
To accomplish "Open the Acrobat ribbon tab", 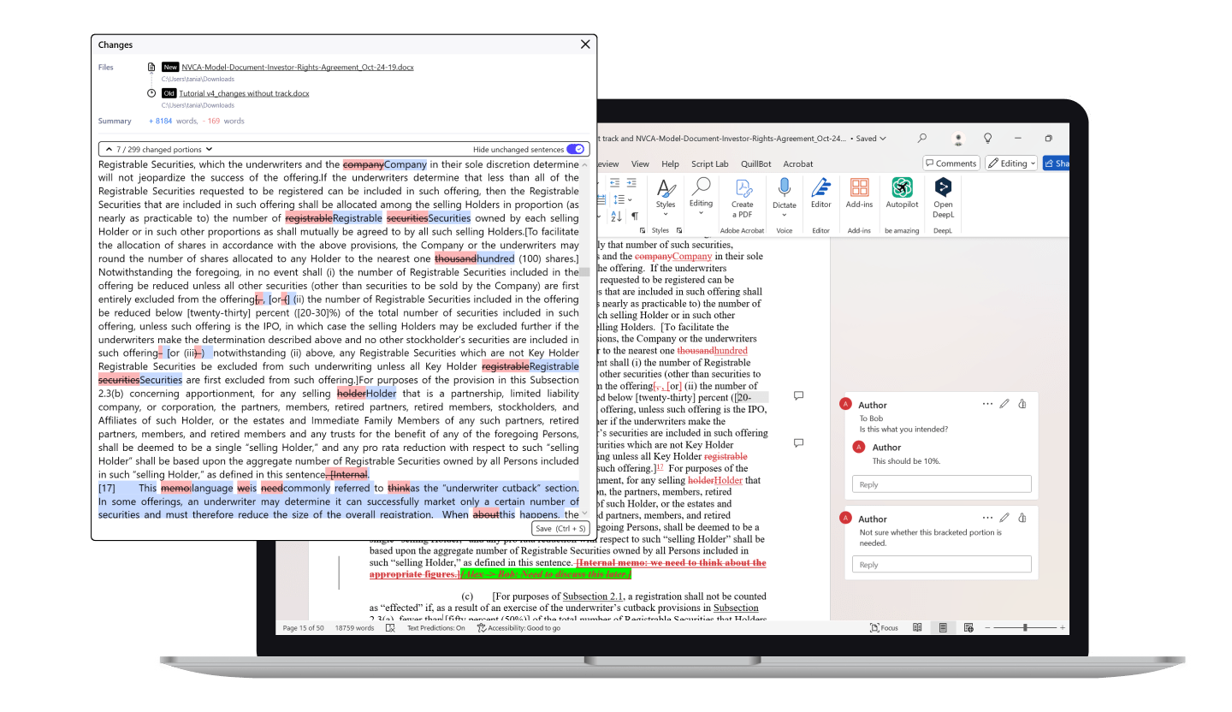I will [x=797, y=163].
